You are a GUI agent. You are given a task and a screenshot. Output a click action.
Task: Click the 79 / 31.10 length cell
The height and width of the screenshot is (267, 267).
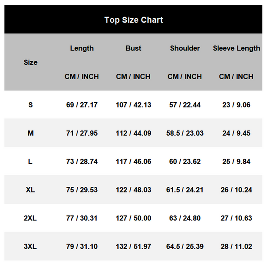pyautogui.click(x=82, y=246)
